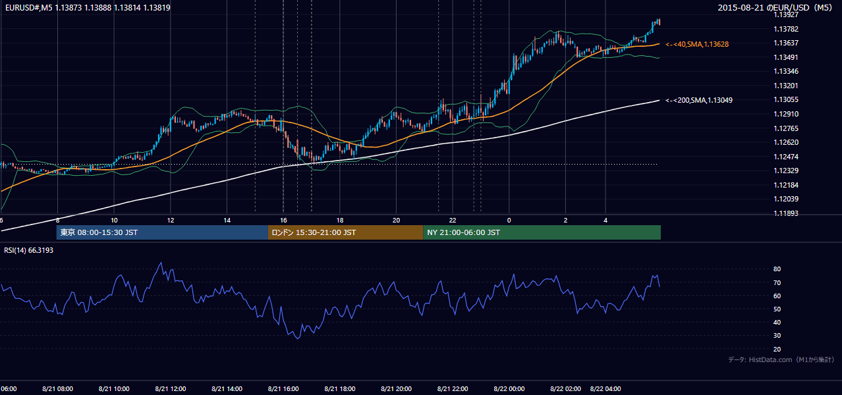Click the bottom time label 8/22 04:00
The width and height of the screenshot is (842, 395).
[605, 389]
